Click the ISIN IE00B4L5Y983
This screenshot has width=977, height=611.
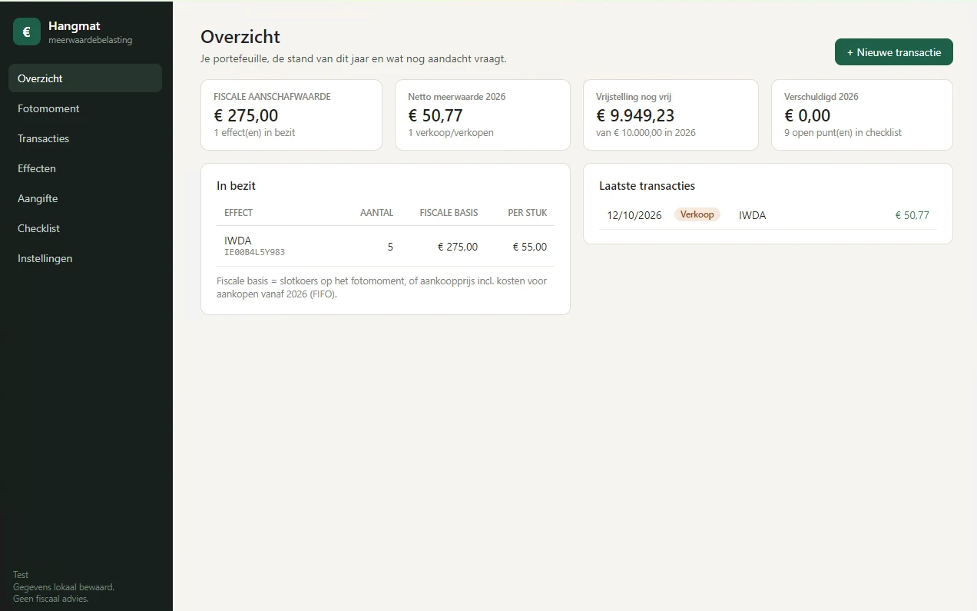coord(254,253)
